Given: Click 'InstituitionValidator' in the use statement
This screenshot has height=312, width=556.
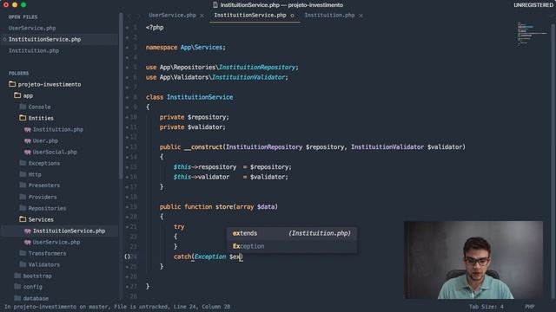Looking at the screenshot, I should [248, 77].
